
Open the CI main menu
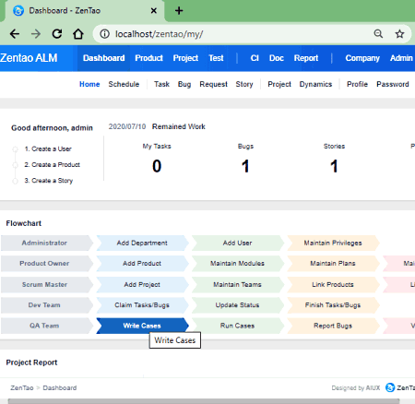(255, 58)
